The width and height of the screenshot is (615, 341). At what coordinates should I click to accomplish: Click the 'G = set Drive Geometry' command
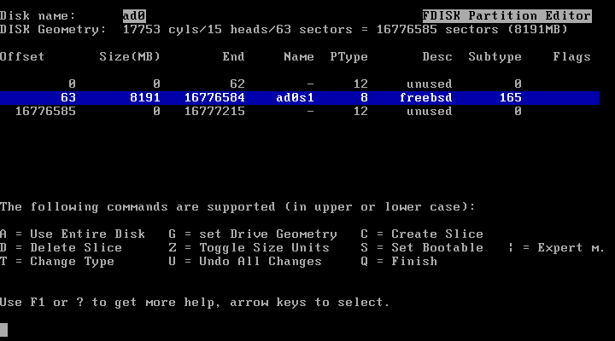(253, 234)
